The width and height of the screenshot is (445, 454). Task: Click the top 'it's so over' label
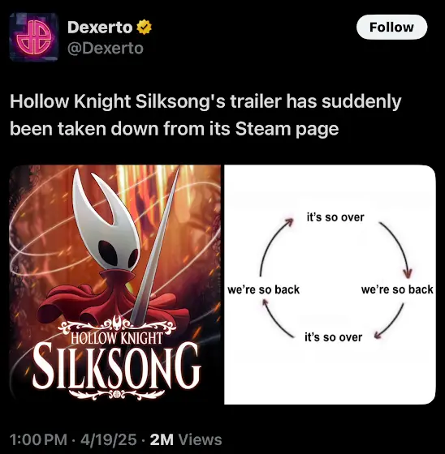coord(335,217)
